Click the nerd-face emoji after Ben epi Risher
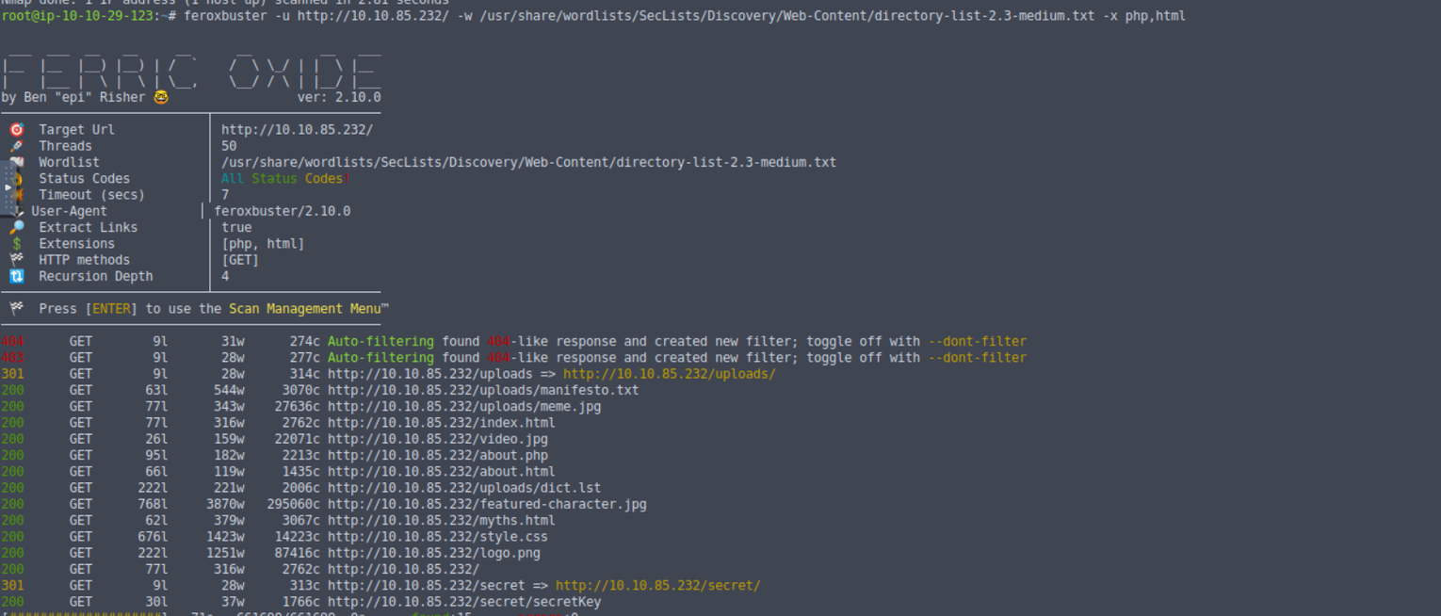This screenshot has height=616, width=1441. [x=161, y=97]
